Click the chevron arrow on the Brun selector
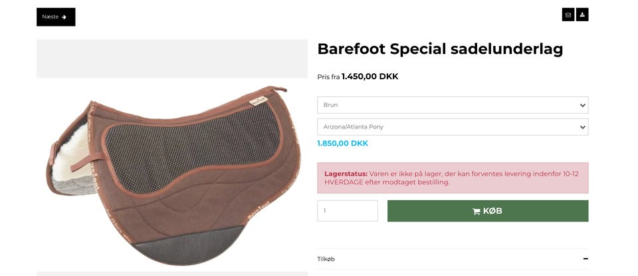 (582, 105)
